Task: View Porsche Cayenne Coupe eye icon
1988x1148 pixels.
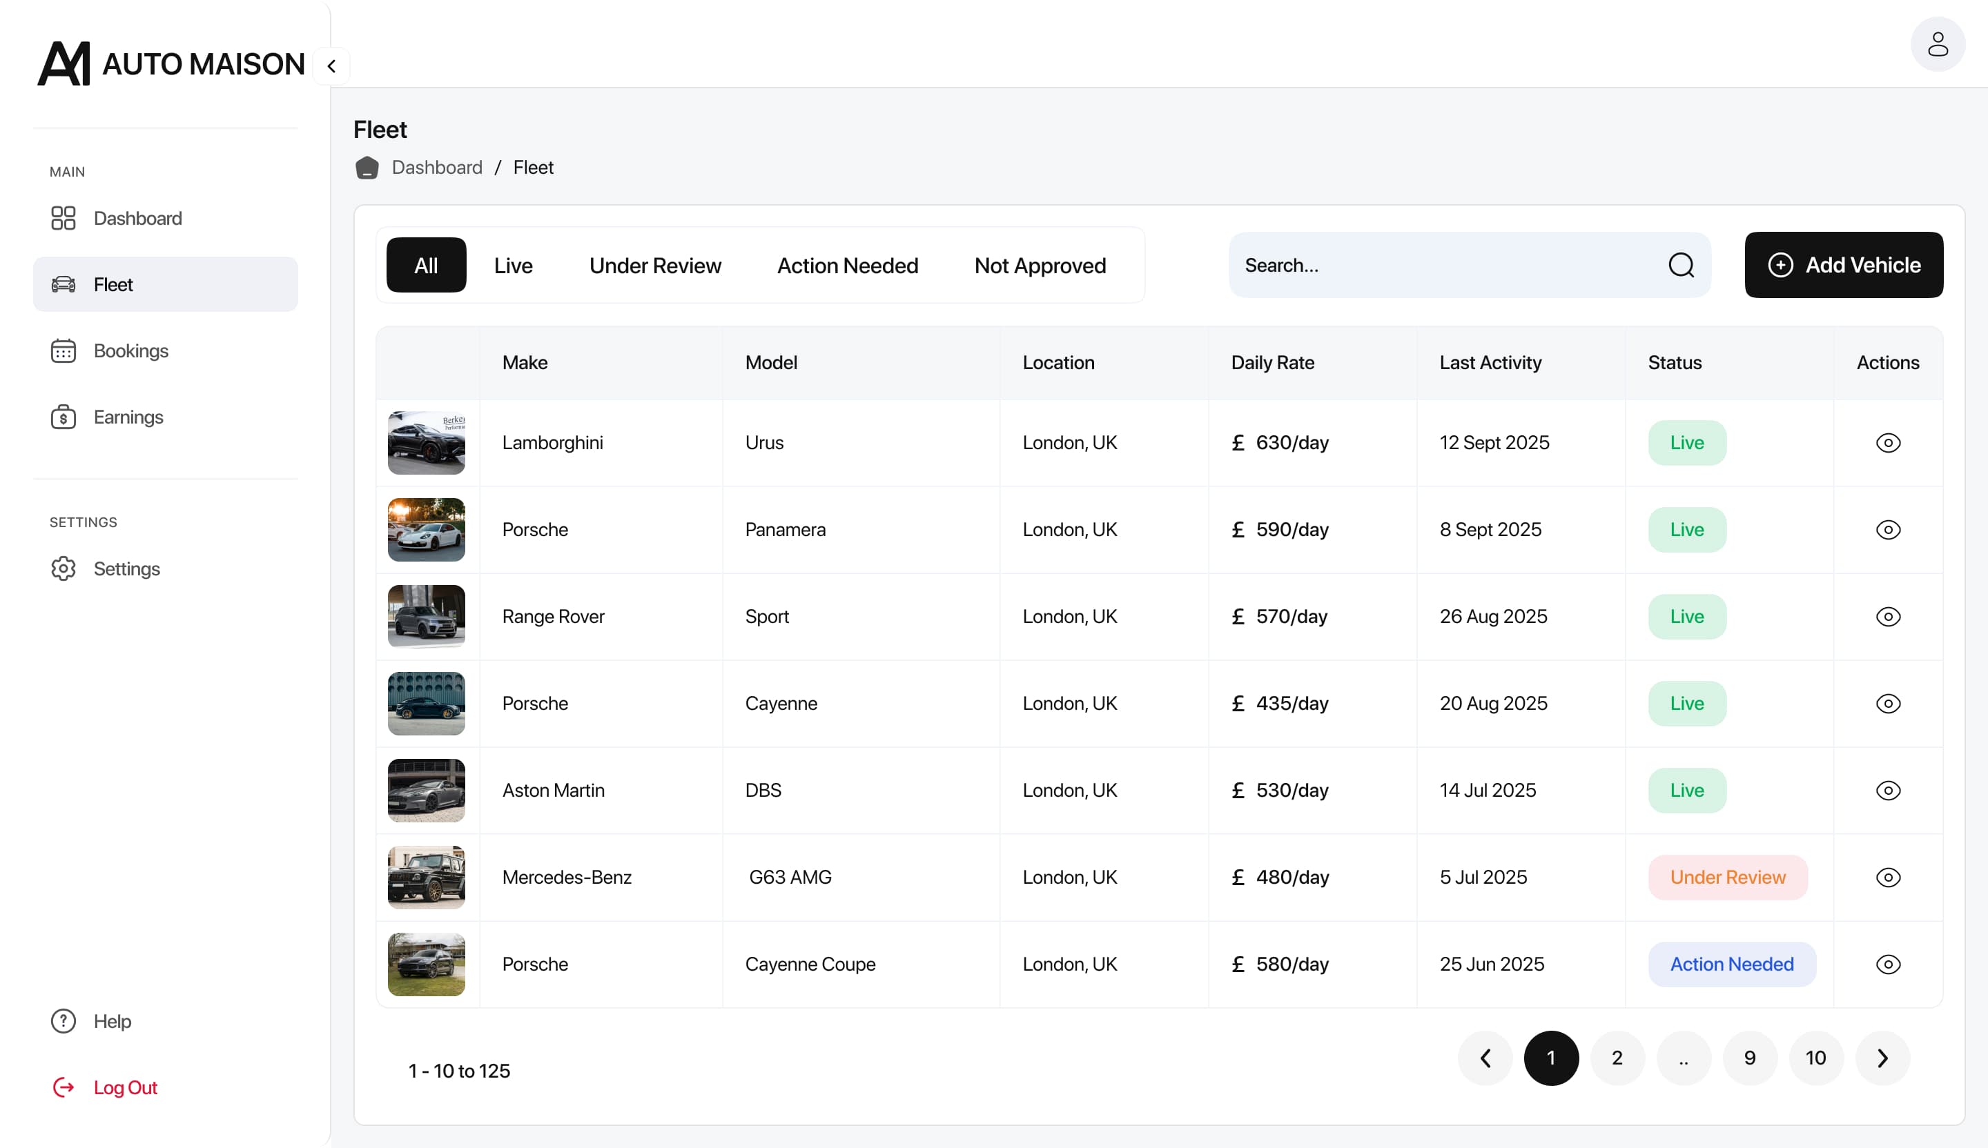Action: [1887, 964]
